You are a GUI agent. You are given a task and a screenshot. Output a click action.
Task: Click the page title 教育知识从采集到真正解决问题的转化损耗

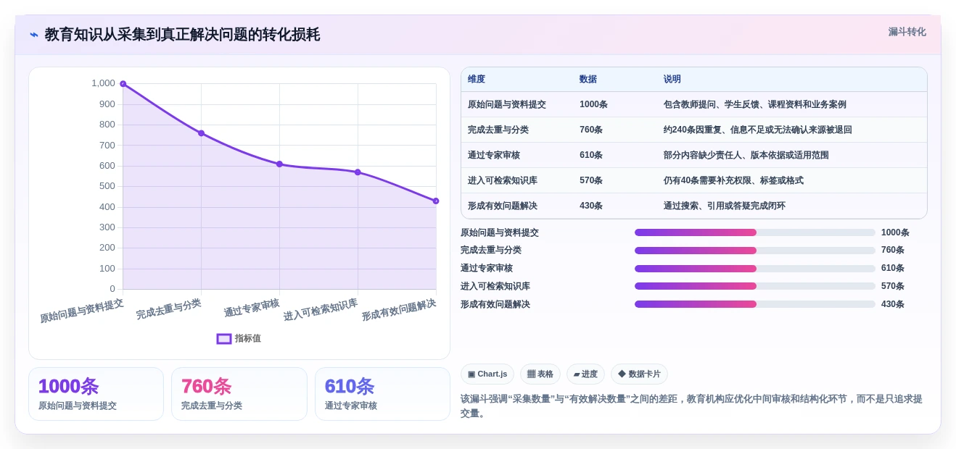point(182,35)
